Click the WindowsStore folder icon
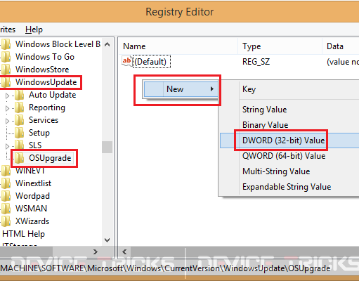The height and width of the screenshot is (281, 359). pyautogui.click(x=6, y=70)
